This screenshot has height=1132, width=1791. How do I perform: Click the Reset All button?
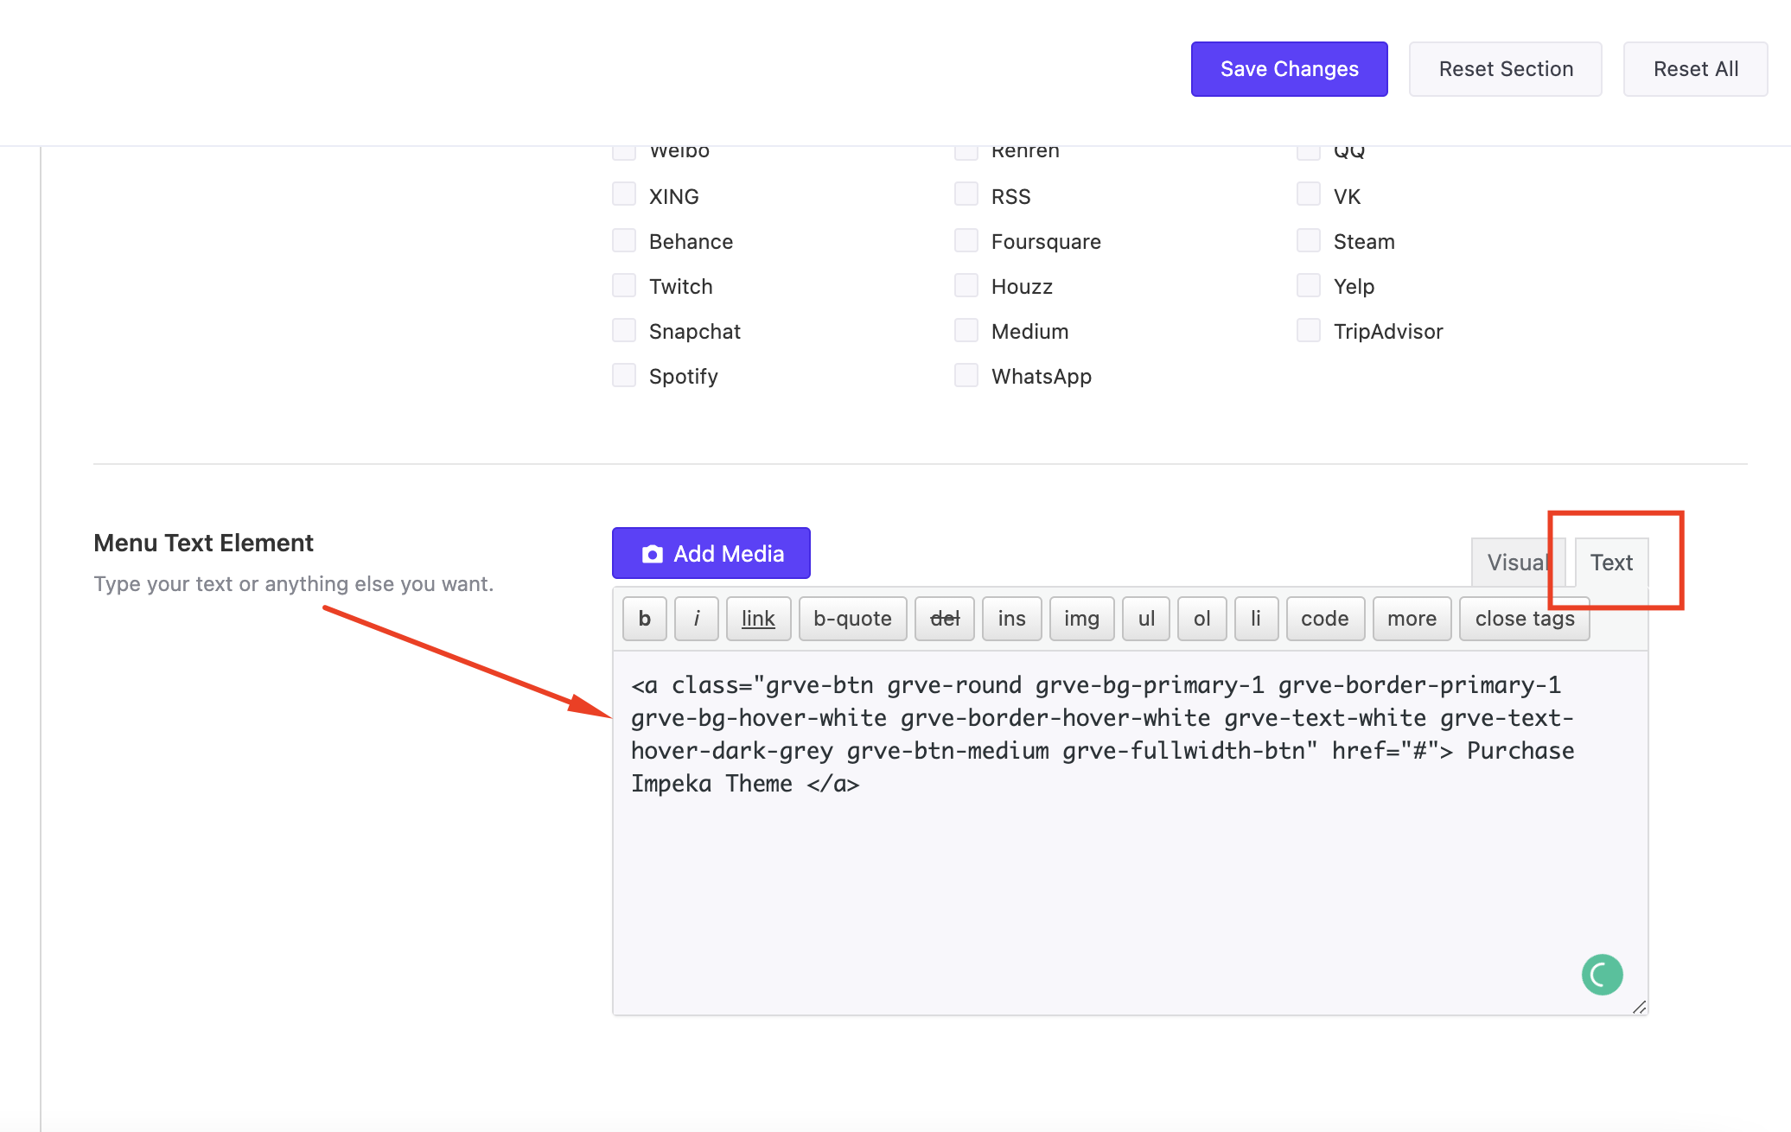pyautogui.click(x=1695, y=69)
